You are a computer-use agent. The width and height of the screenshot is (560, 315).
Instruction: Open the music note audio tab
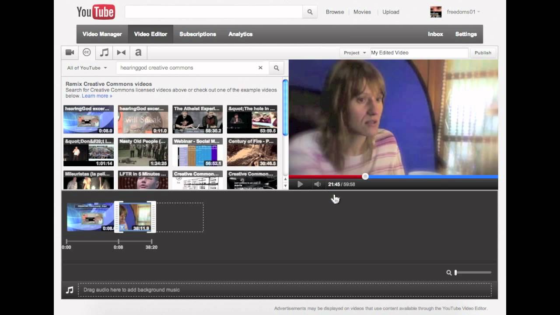(x=104, y=52)
